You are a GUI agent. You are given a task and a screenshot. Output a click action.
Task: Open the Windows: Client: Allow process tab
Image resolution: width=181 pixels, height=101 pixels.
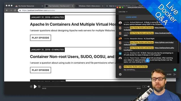pos(90,6)
